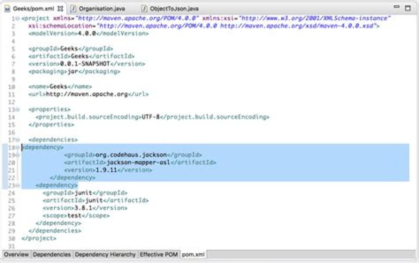This screenshot has width=419, height=263.
Task: Close the Geeks/pom.xml tab
Action: (x=61, y=9)
